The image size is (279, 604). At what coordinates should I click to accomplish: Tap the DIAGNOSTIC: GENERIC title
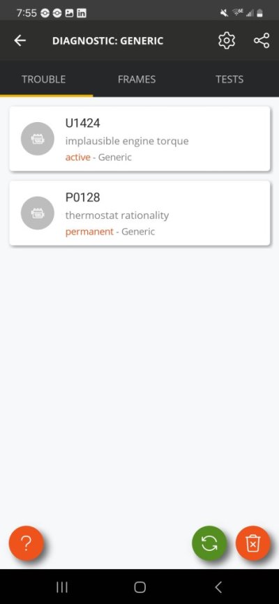tap(108, 41)
